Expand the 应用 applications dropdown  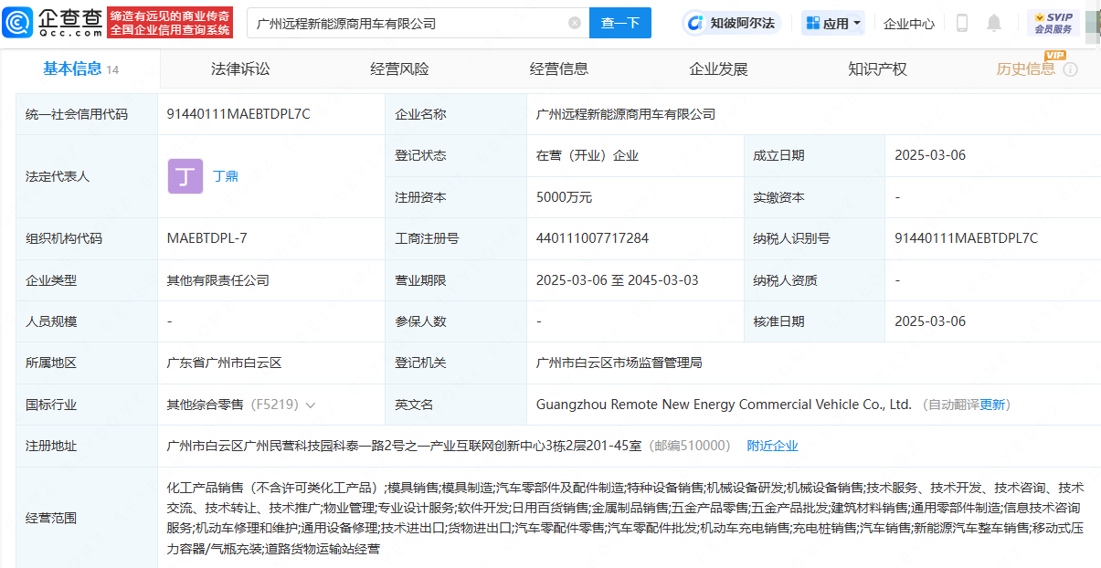tap(833, 24)
